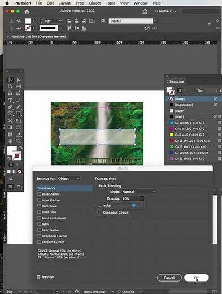Viewport: 222px width, 294px height.
Task: Swap fill and stroke in toolbox
Action: [x=21, y=148]
